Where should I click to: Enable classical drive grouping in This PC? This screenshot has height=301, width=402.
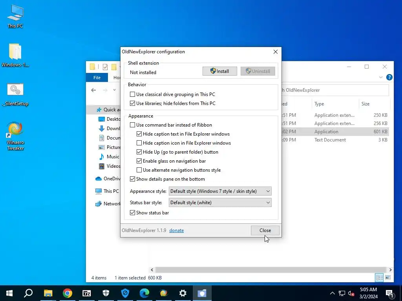(132, 94)
